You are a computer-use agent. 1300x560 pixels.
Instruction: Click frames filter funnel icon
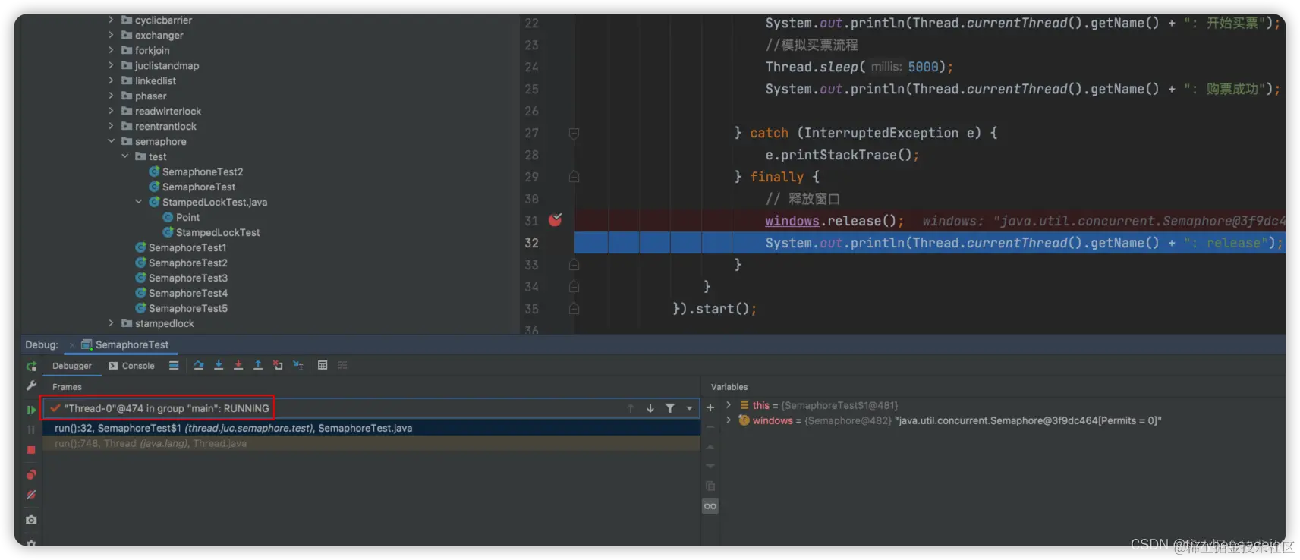tap(670, 408)
